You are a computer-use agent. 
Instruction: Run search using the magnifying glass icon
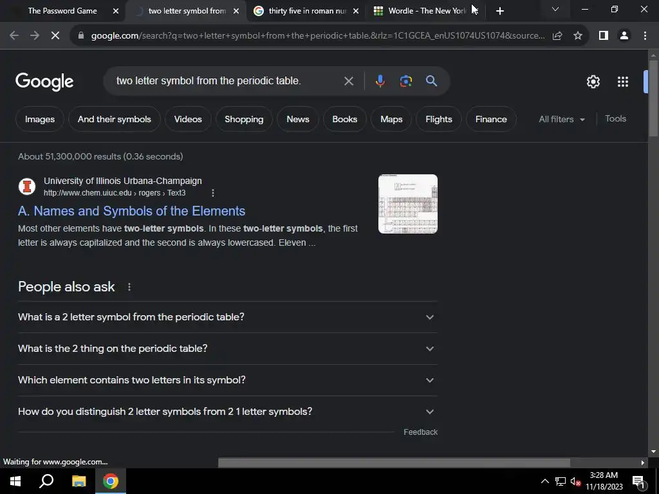(431, 80)
